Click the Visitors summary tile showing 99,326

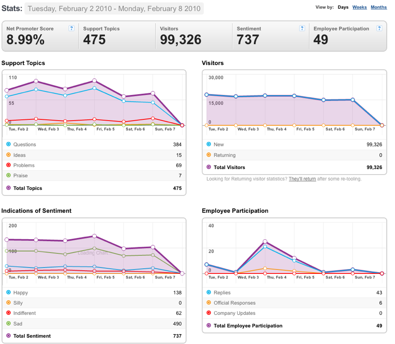194,36
